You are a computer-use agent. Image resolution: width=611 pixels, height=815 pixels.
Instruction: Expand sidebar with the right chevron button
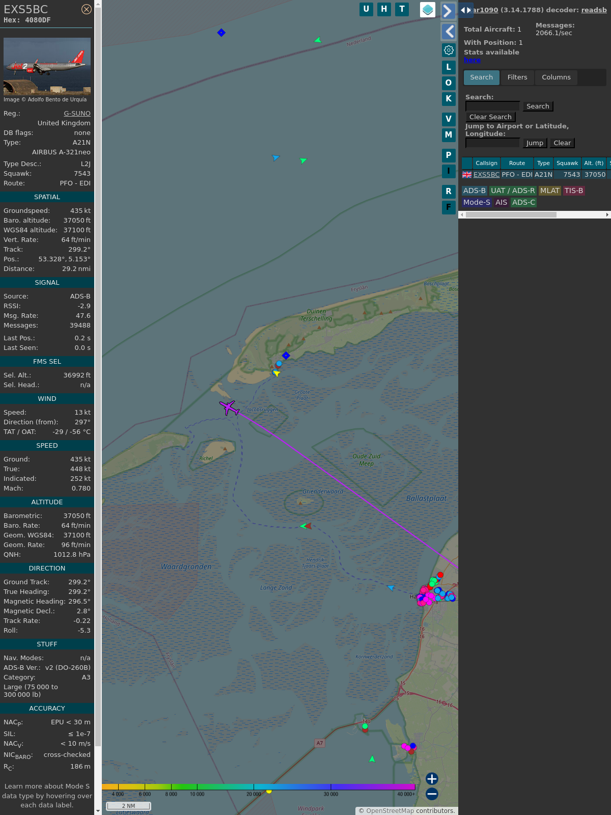tap(448, 11)
